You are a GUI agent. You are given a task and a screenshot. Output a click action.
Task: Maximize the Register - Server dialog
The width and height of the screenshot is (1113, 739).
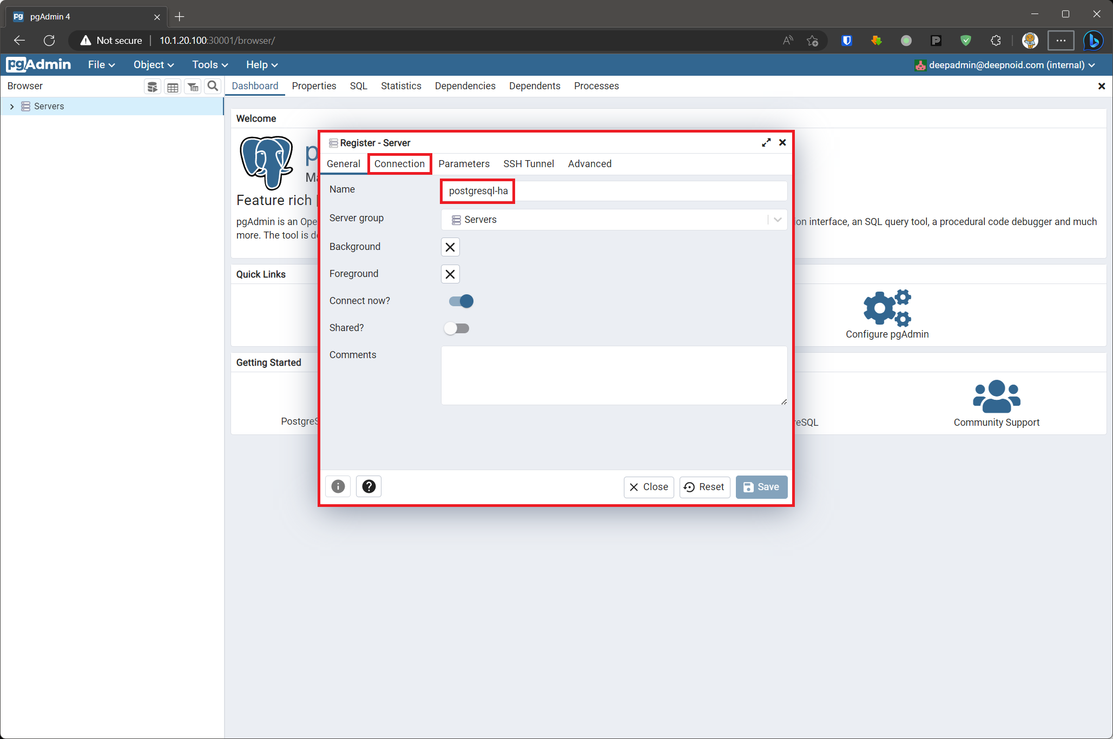tap(766, 142)
